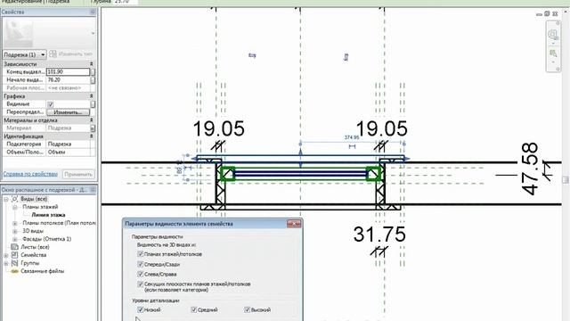
Task: Toggle Спереди/Сзади visibility checkbox
Action: pos(140,264)
